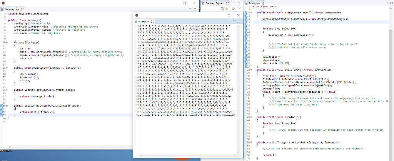Maximize the routers.txt editor area

[x=239, y=21]
